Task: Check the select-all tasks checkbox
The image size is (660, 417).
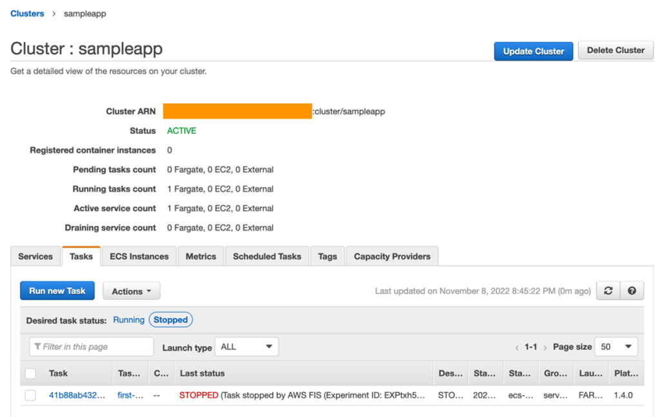Action: (x=30, y=373)
